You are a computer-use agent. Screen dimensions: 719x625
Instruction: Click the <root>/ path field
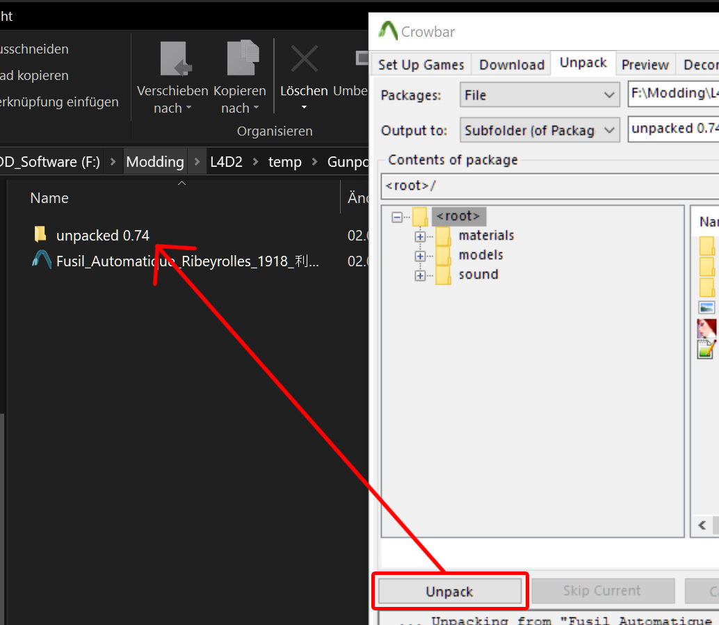pos(550,186)
